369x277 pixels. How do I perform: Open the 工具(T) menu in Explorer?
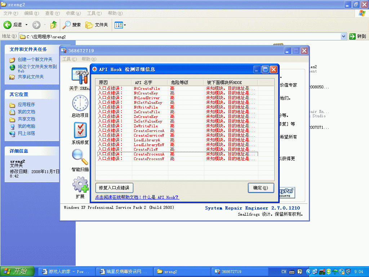(x=94, y=13)
